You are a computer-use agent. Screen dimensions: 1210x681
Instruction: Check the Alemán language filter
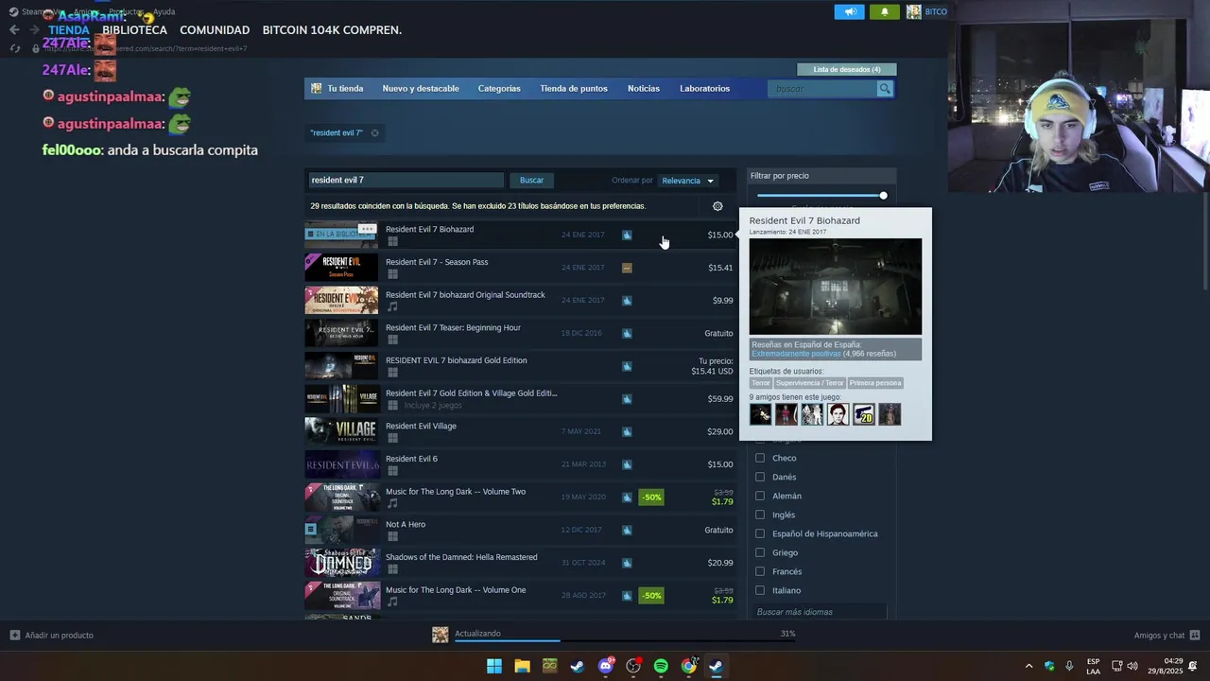coord(760,496)
